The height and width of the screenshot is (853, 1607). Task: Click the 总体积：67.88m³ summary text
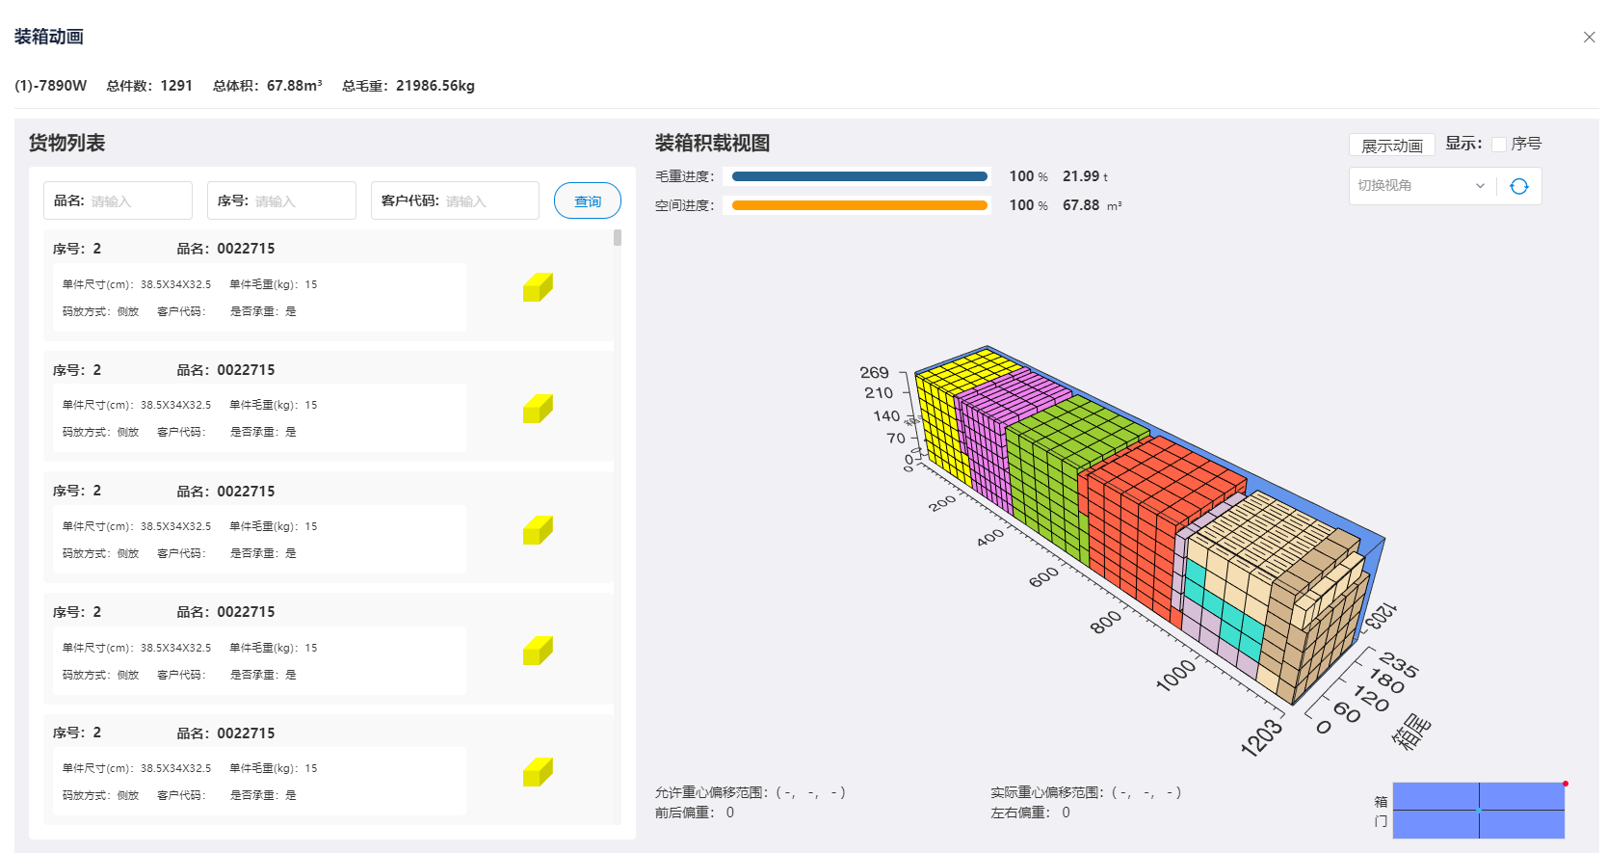point(268,86)
